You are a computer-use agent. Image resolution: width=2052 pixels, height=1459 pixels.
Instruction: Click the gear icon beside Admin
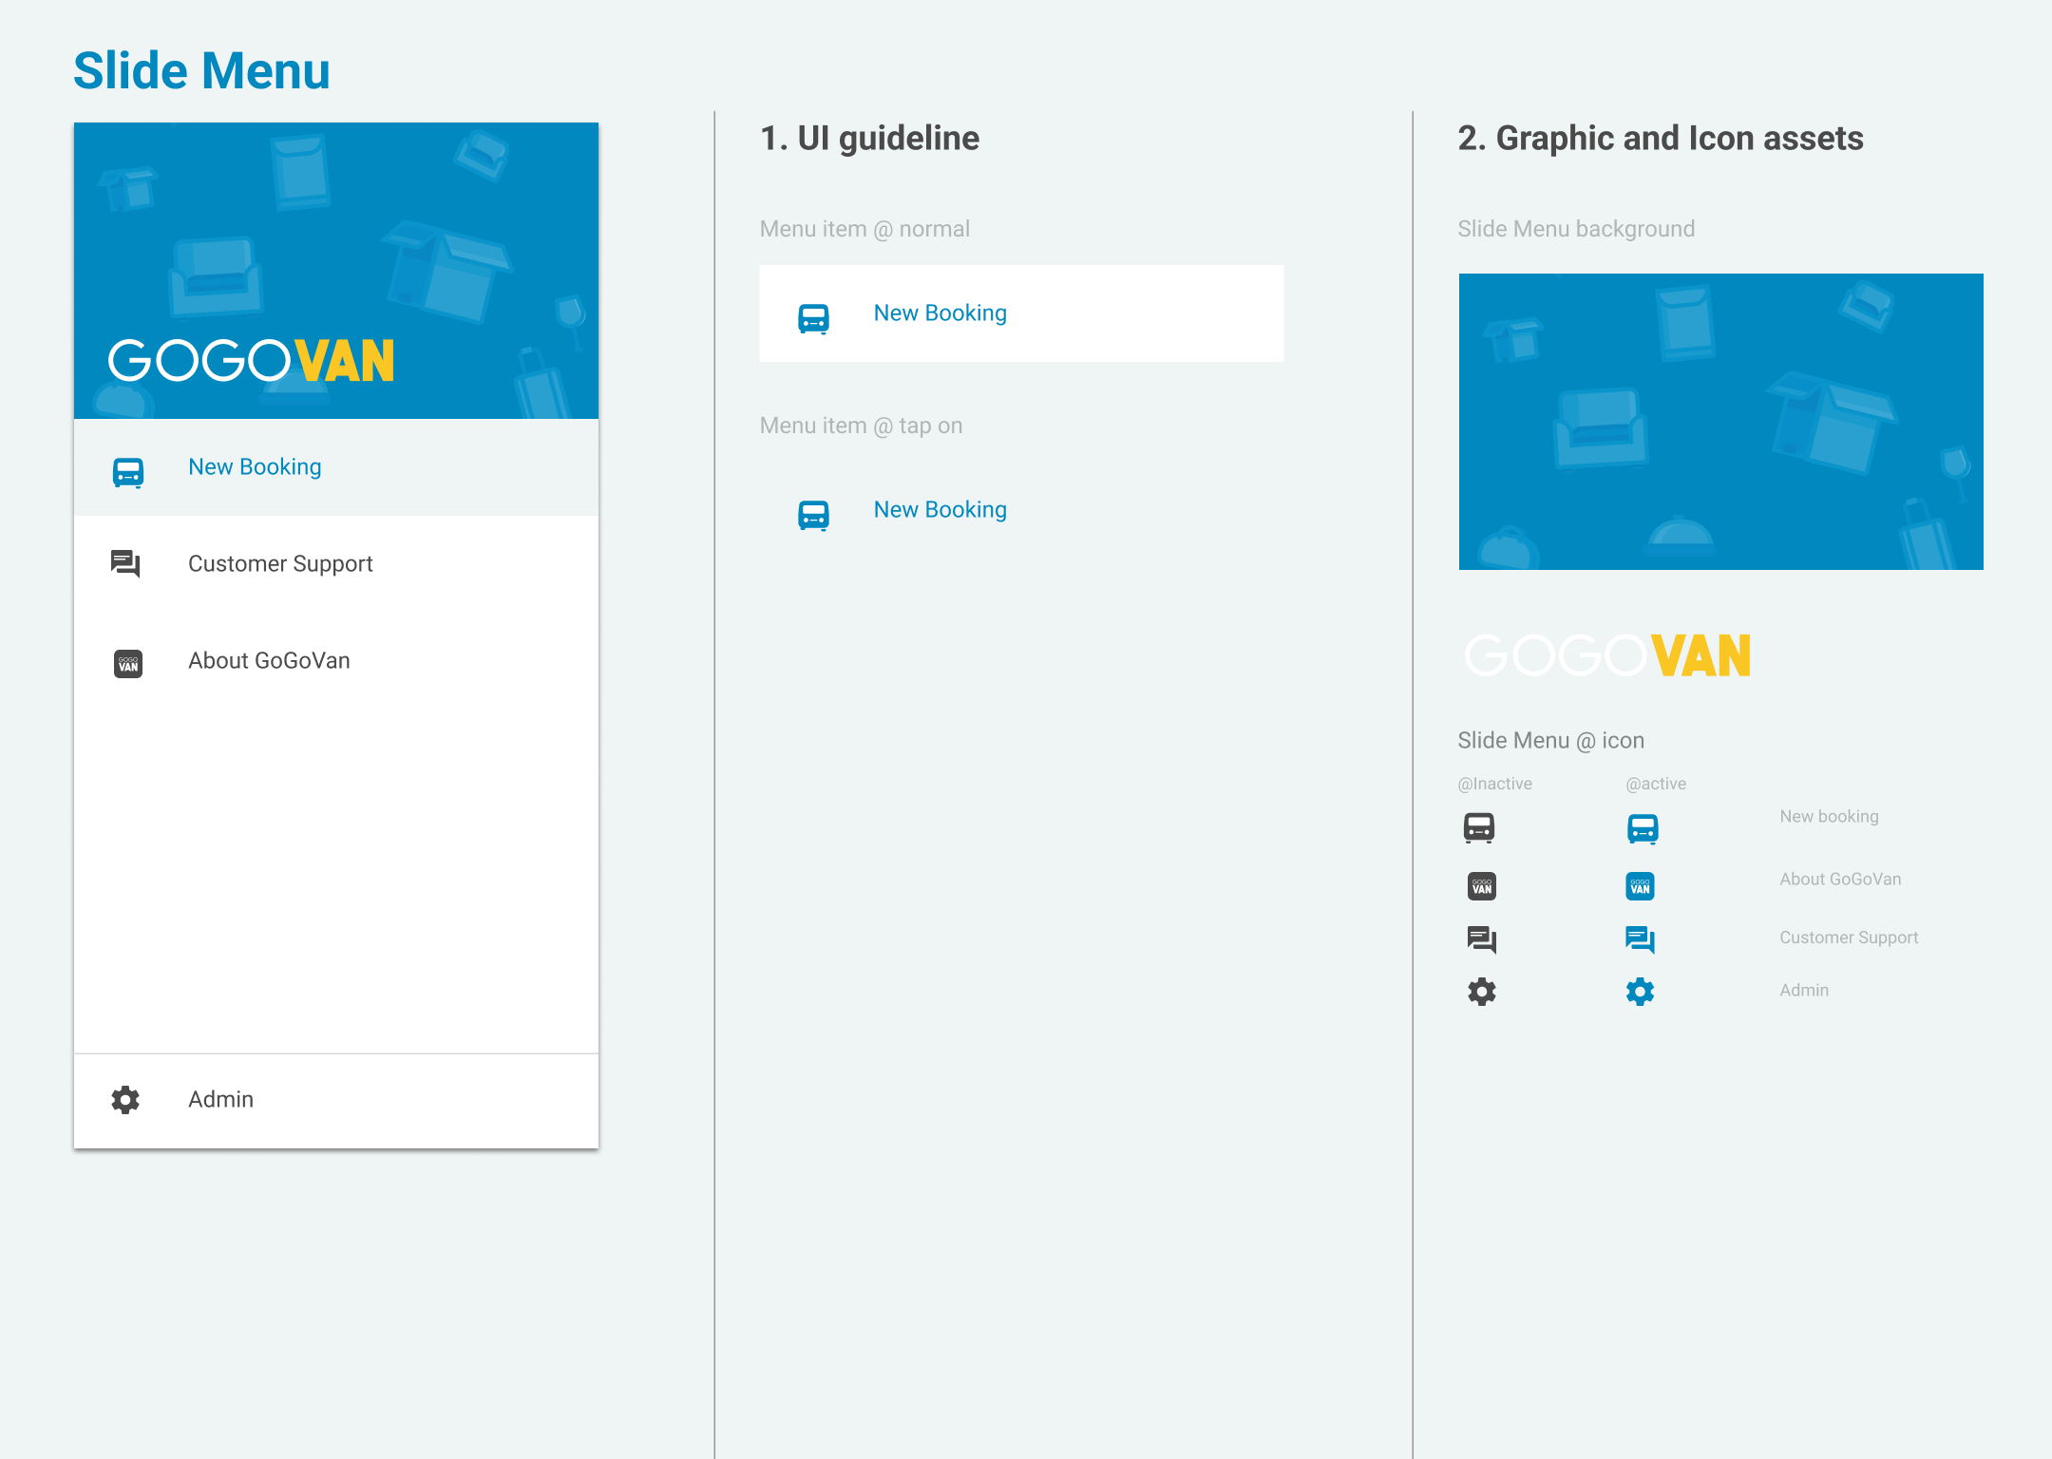click(x=125, y=1100)
